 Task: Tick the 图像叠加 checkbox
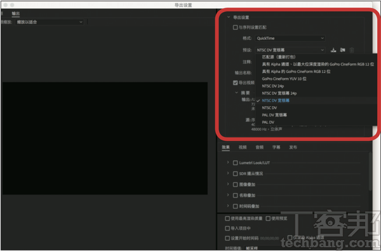[235, 185]
